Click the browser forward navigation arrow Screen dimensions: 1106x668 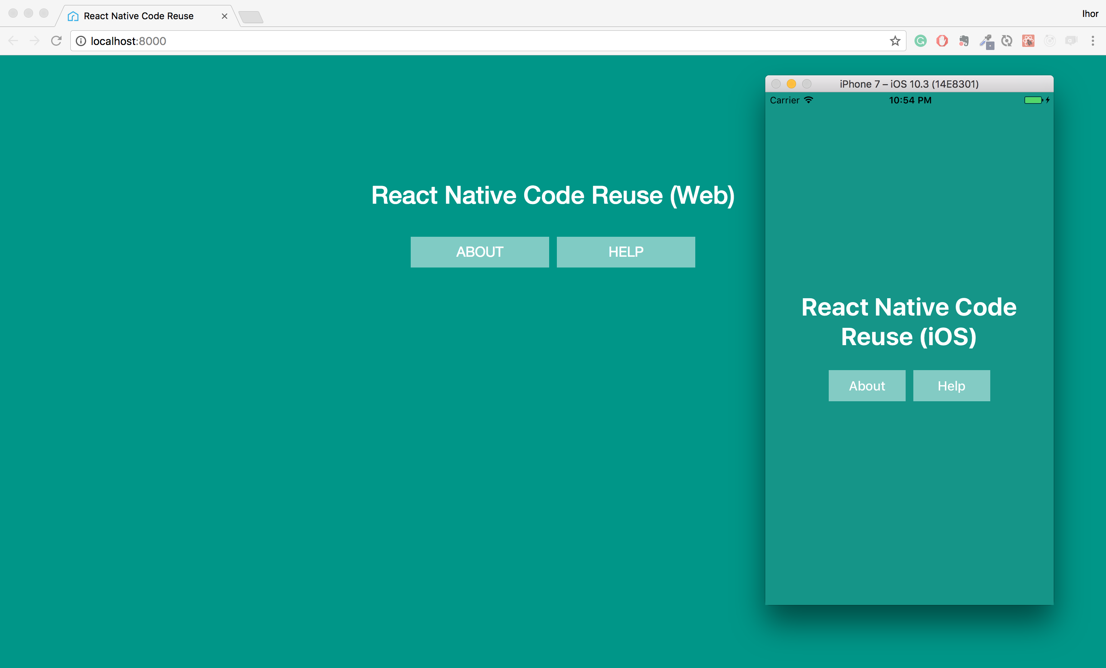[33, 41]
